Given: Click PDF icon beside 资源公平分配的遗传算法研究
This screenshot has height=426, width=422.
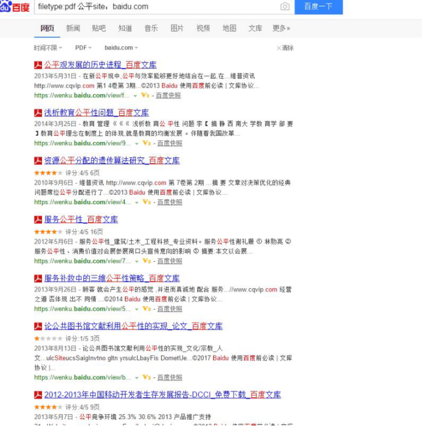Looking at the screenshot, I should [x=38, y=161].
